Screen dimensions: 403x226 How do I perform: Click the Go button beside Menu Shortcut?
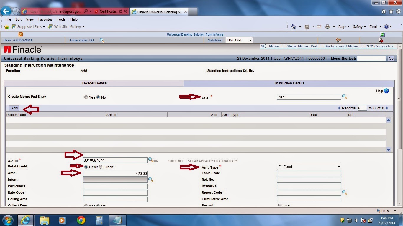391,58
